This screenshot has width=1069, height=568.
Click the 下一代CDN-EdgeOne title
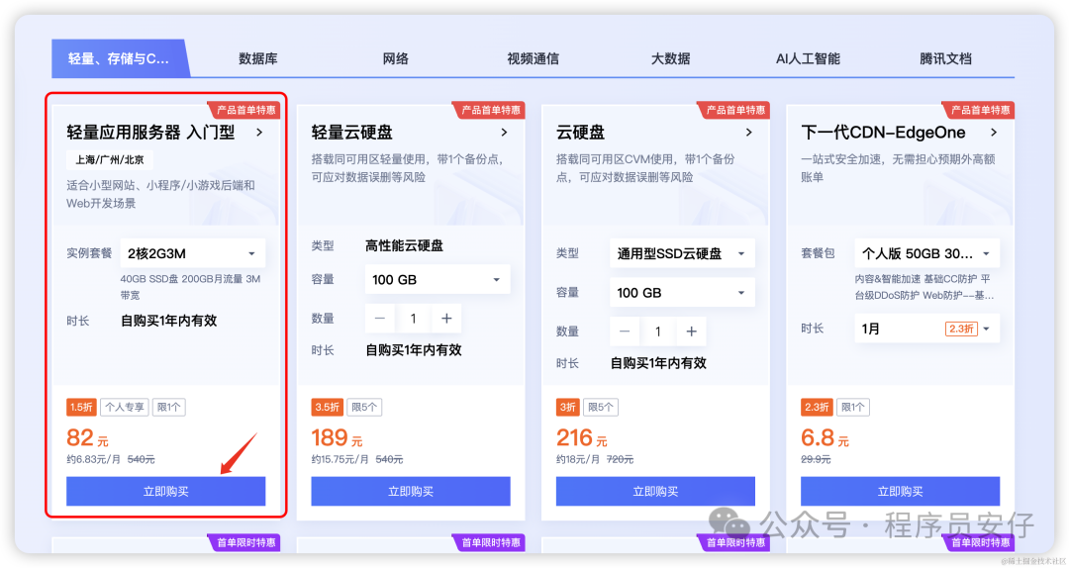(x=884, y=133)
